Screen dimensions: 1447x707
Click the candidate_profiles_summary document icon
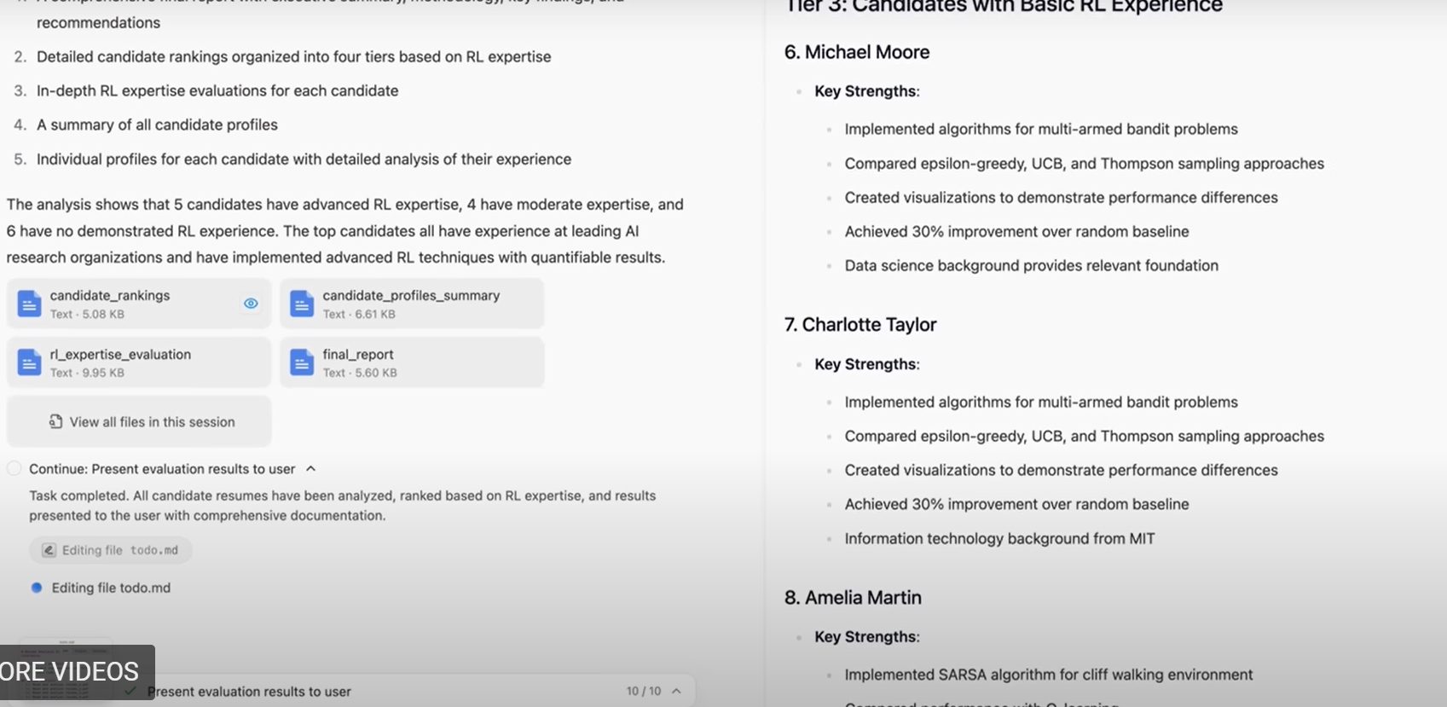(302, 304)
